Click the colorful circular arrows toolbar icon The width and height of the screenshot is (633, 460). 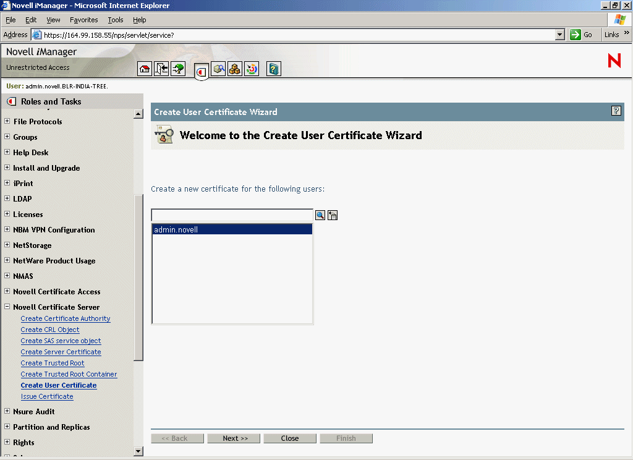(x=252, y=69)
